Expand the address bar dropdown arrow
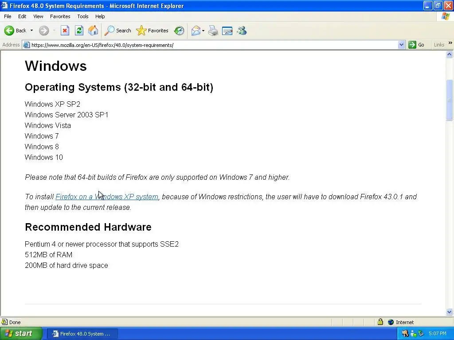Viewport: 454px width, 340px height. pyautogui.click(x=401, y=45)
